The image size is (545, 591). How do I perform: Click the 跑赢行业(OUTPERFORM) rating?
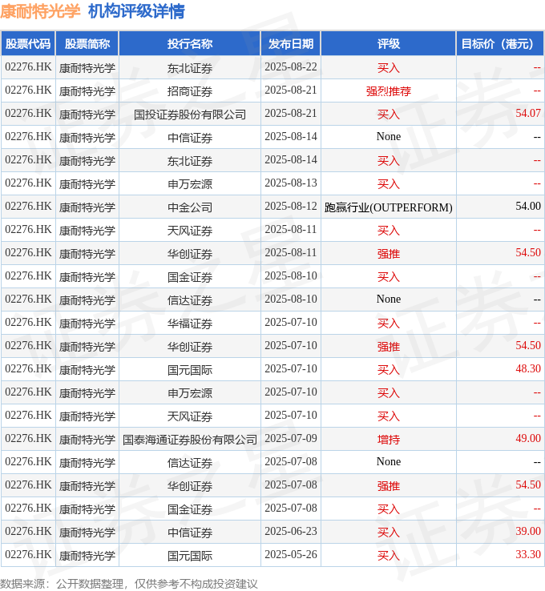pos(389,207)
